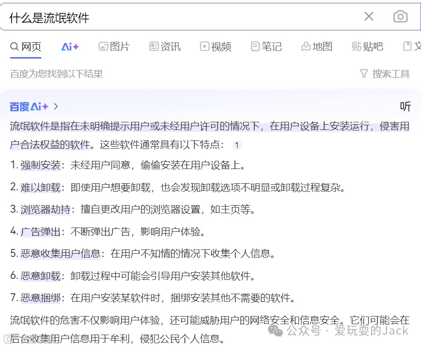
Task: Click the funnel filter icon
Action: click(x=363, y=74)
